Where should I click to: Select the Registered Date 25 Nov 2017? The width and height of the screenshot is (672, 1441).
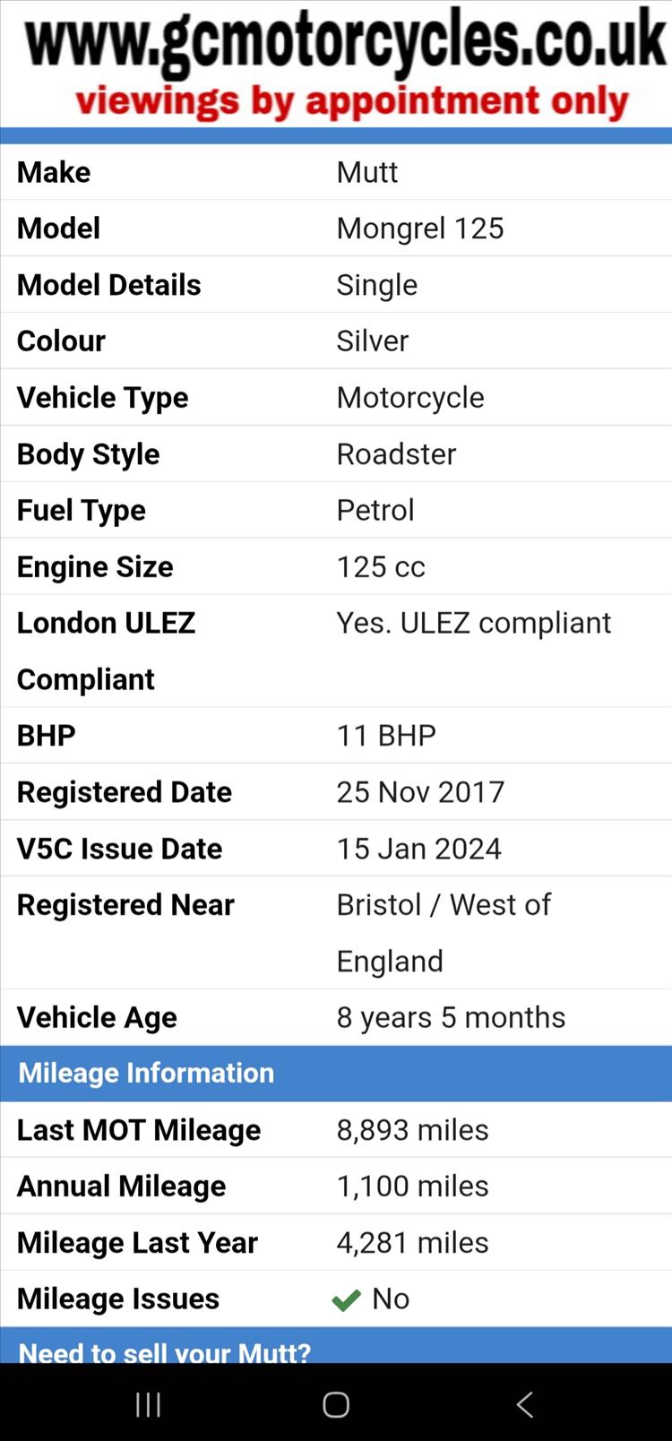420,792
